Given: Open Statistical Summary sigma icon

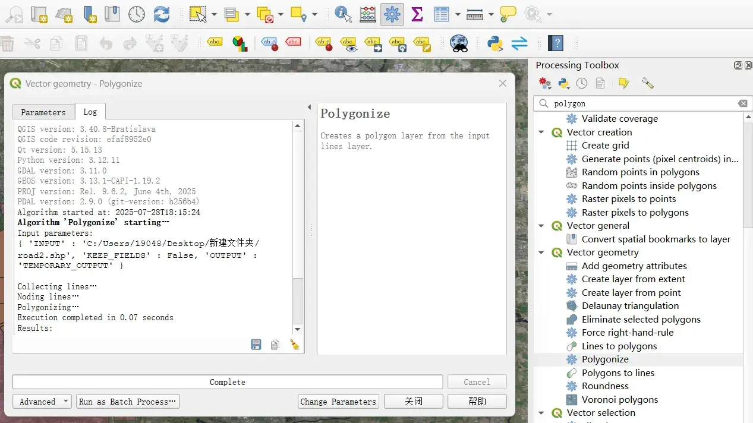Looking at the screenshot, I should (417, 14).
